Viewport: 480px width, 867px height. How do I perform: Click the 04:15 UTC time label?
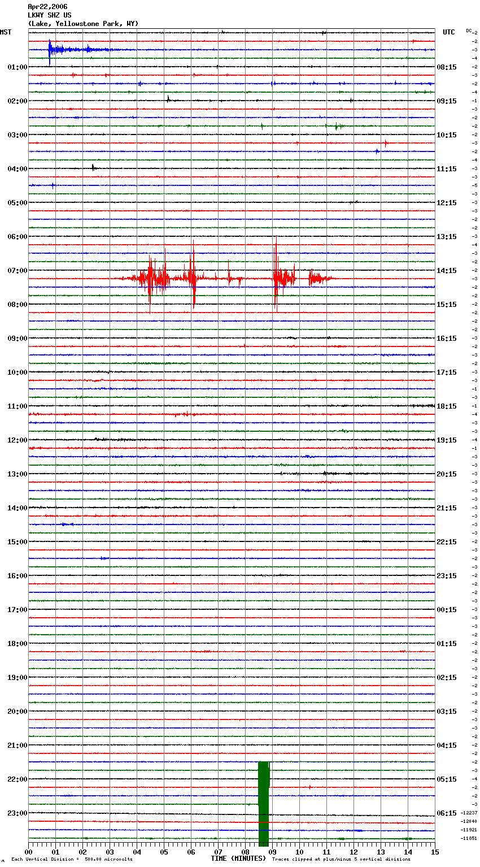447,745
